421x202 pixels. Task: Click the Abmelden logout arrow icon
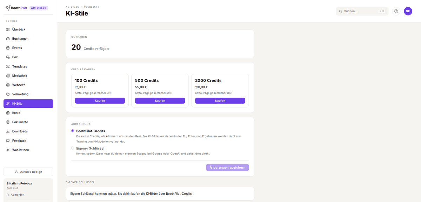pos(8,195)
